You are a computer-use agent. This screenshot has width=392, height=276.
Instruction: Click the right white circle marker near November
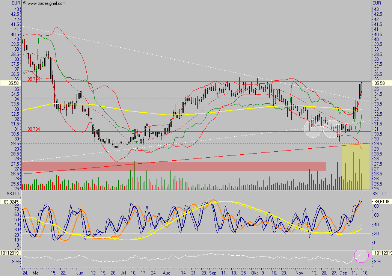[332, 128]
